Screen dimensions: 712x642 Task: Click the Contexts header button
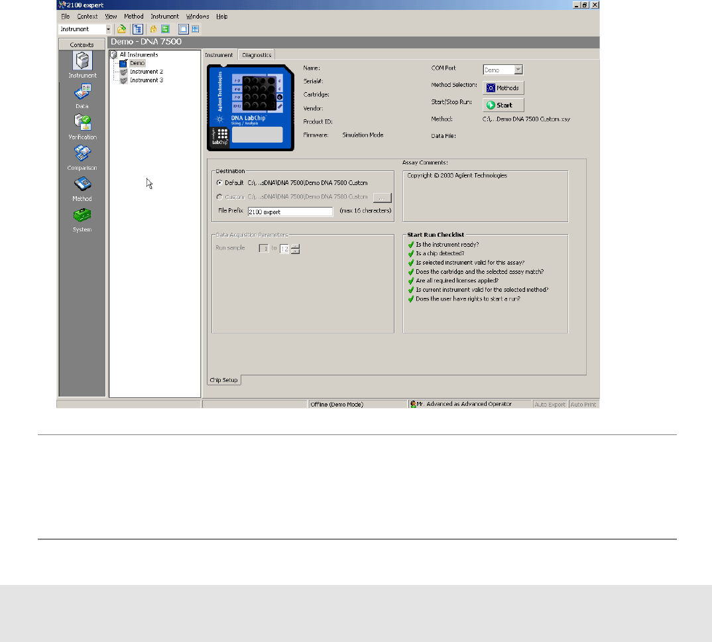tap(82, 44)
